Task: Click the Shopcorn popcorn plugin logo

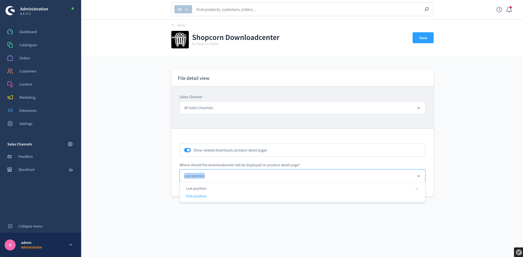Action: [x=180, y=40]
